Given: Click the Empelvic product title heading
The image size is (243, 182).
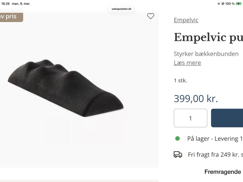Looking at the screenshot, I should tap(208, 37).
